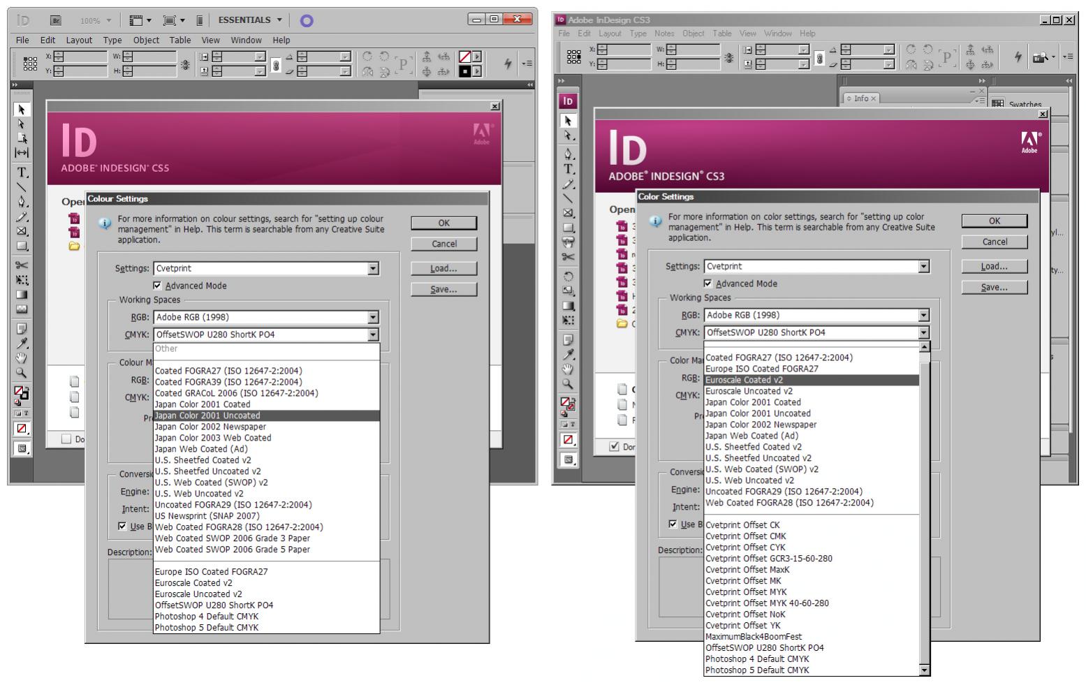The width and height of the screenshot is (1086, 692).
Task: Select the Rectangle Frame tool in CS3
Action: point(568,213)
